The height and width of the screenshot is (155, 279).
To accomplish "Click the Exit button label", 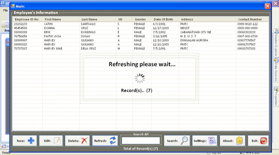I will [x=255, y=141].
